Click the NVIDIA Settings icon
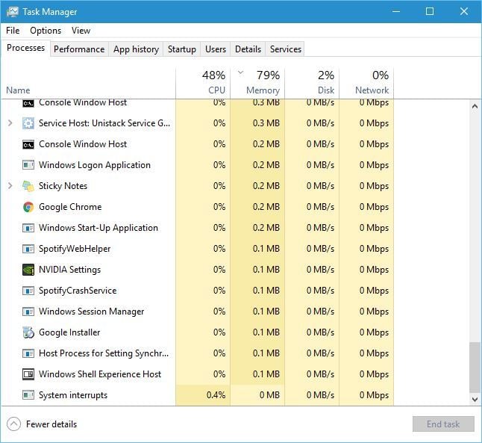Screen dimensions: 482x443 28,270
